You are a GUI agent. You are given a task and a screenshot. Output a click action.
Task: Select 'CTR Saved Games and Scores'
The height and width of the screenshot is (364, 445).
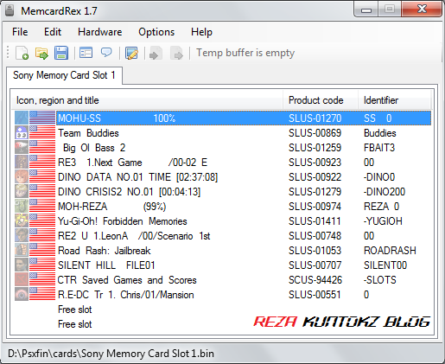coord(223,279)
